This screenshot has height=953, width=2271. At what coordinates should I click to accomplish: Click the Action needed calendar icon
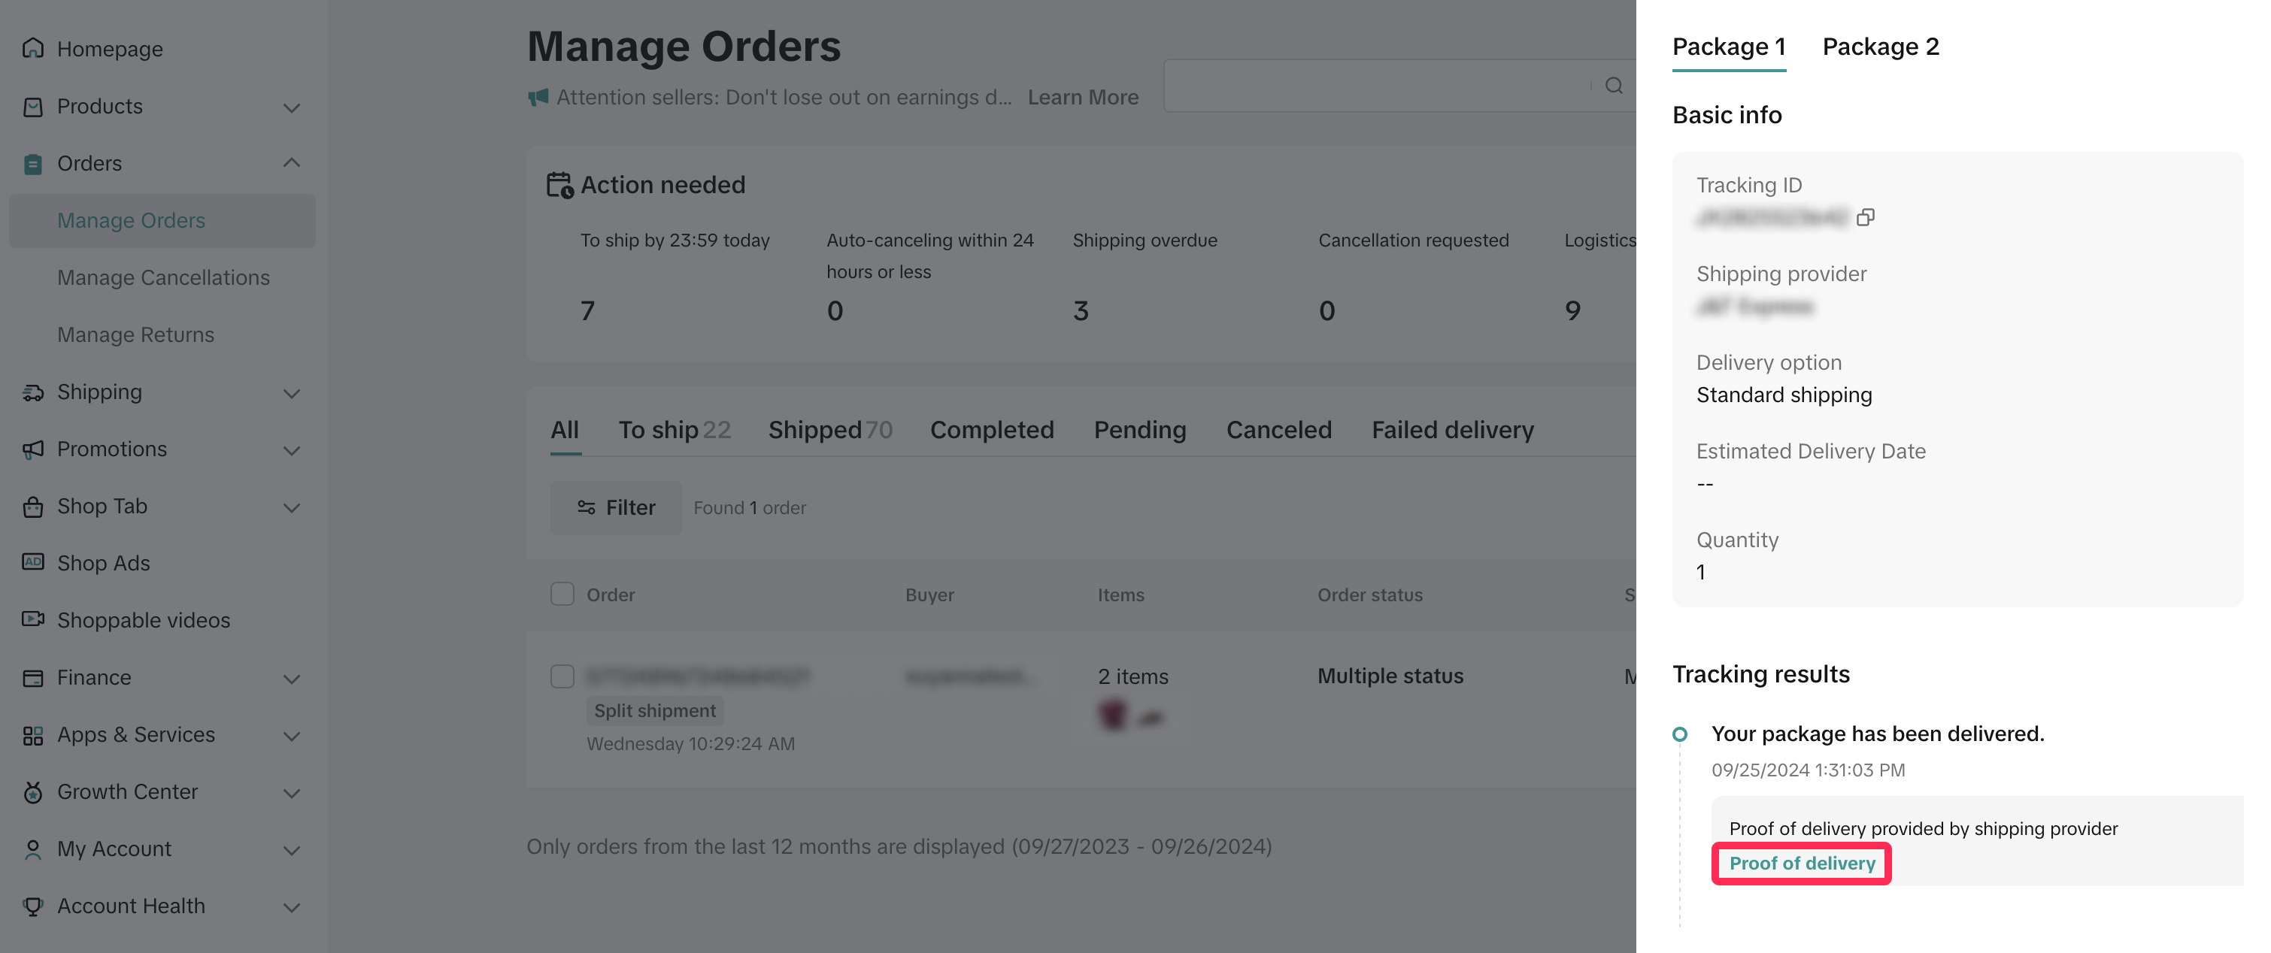point(559,185)
